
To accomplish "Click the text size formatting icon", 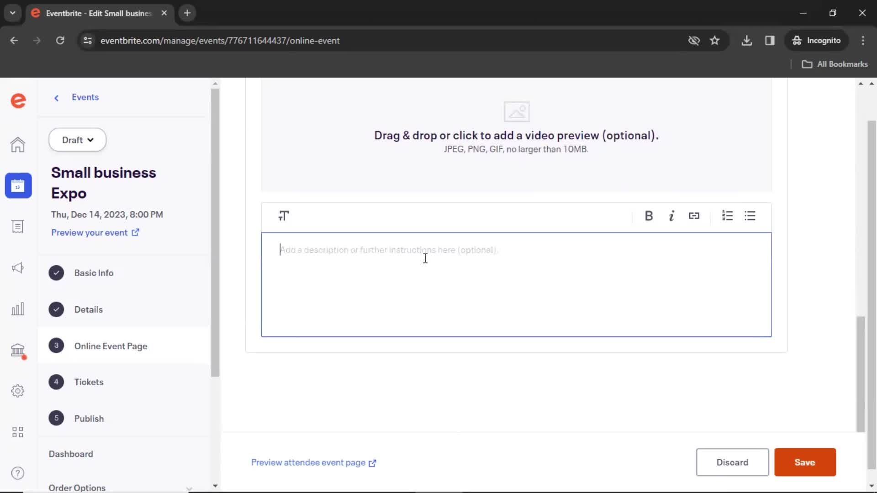I will [284, 216].
